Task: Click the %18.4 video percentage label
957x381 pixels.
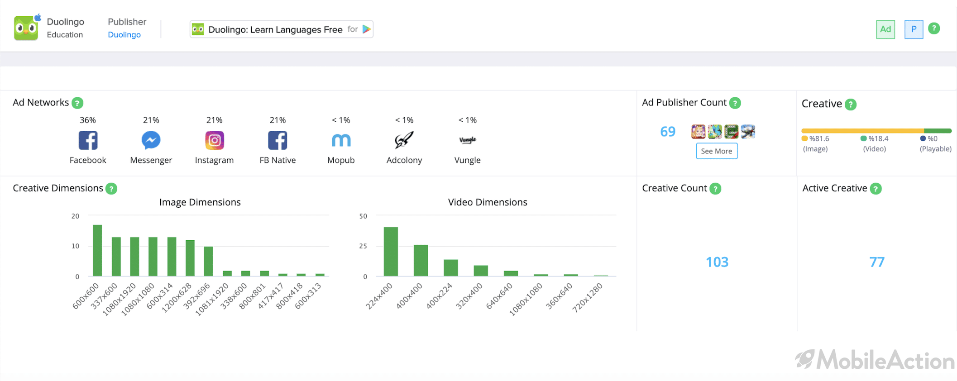Action: 878,138
